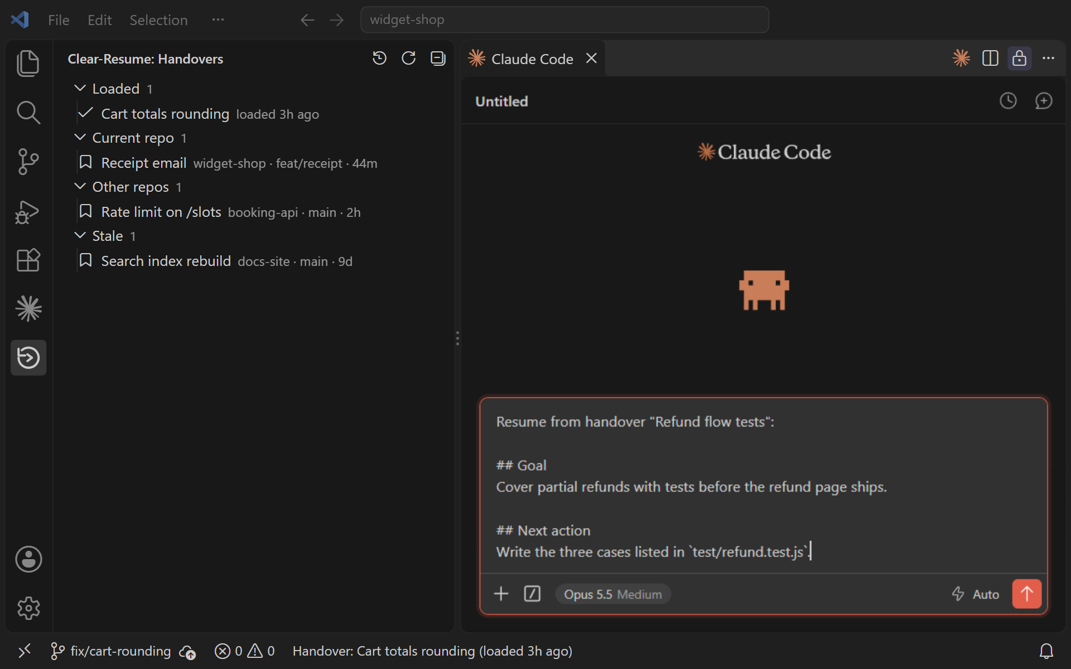
Task: Add attachment with the plus icon
Action: (501, 594)
